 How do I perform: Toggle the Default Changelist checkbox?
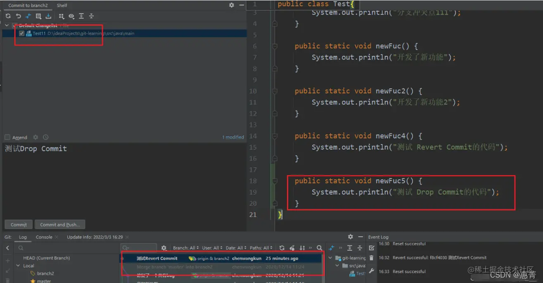click(x=15, y=26)
